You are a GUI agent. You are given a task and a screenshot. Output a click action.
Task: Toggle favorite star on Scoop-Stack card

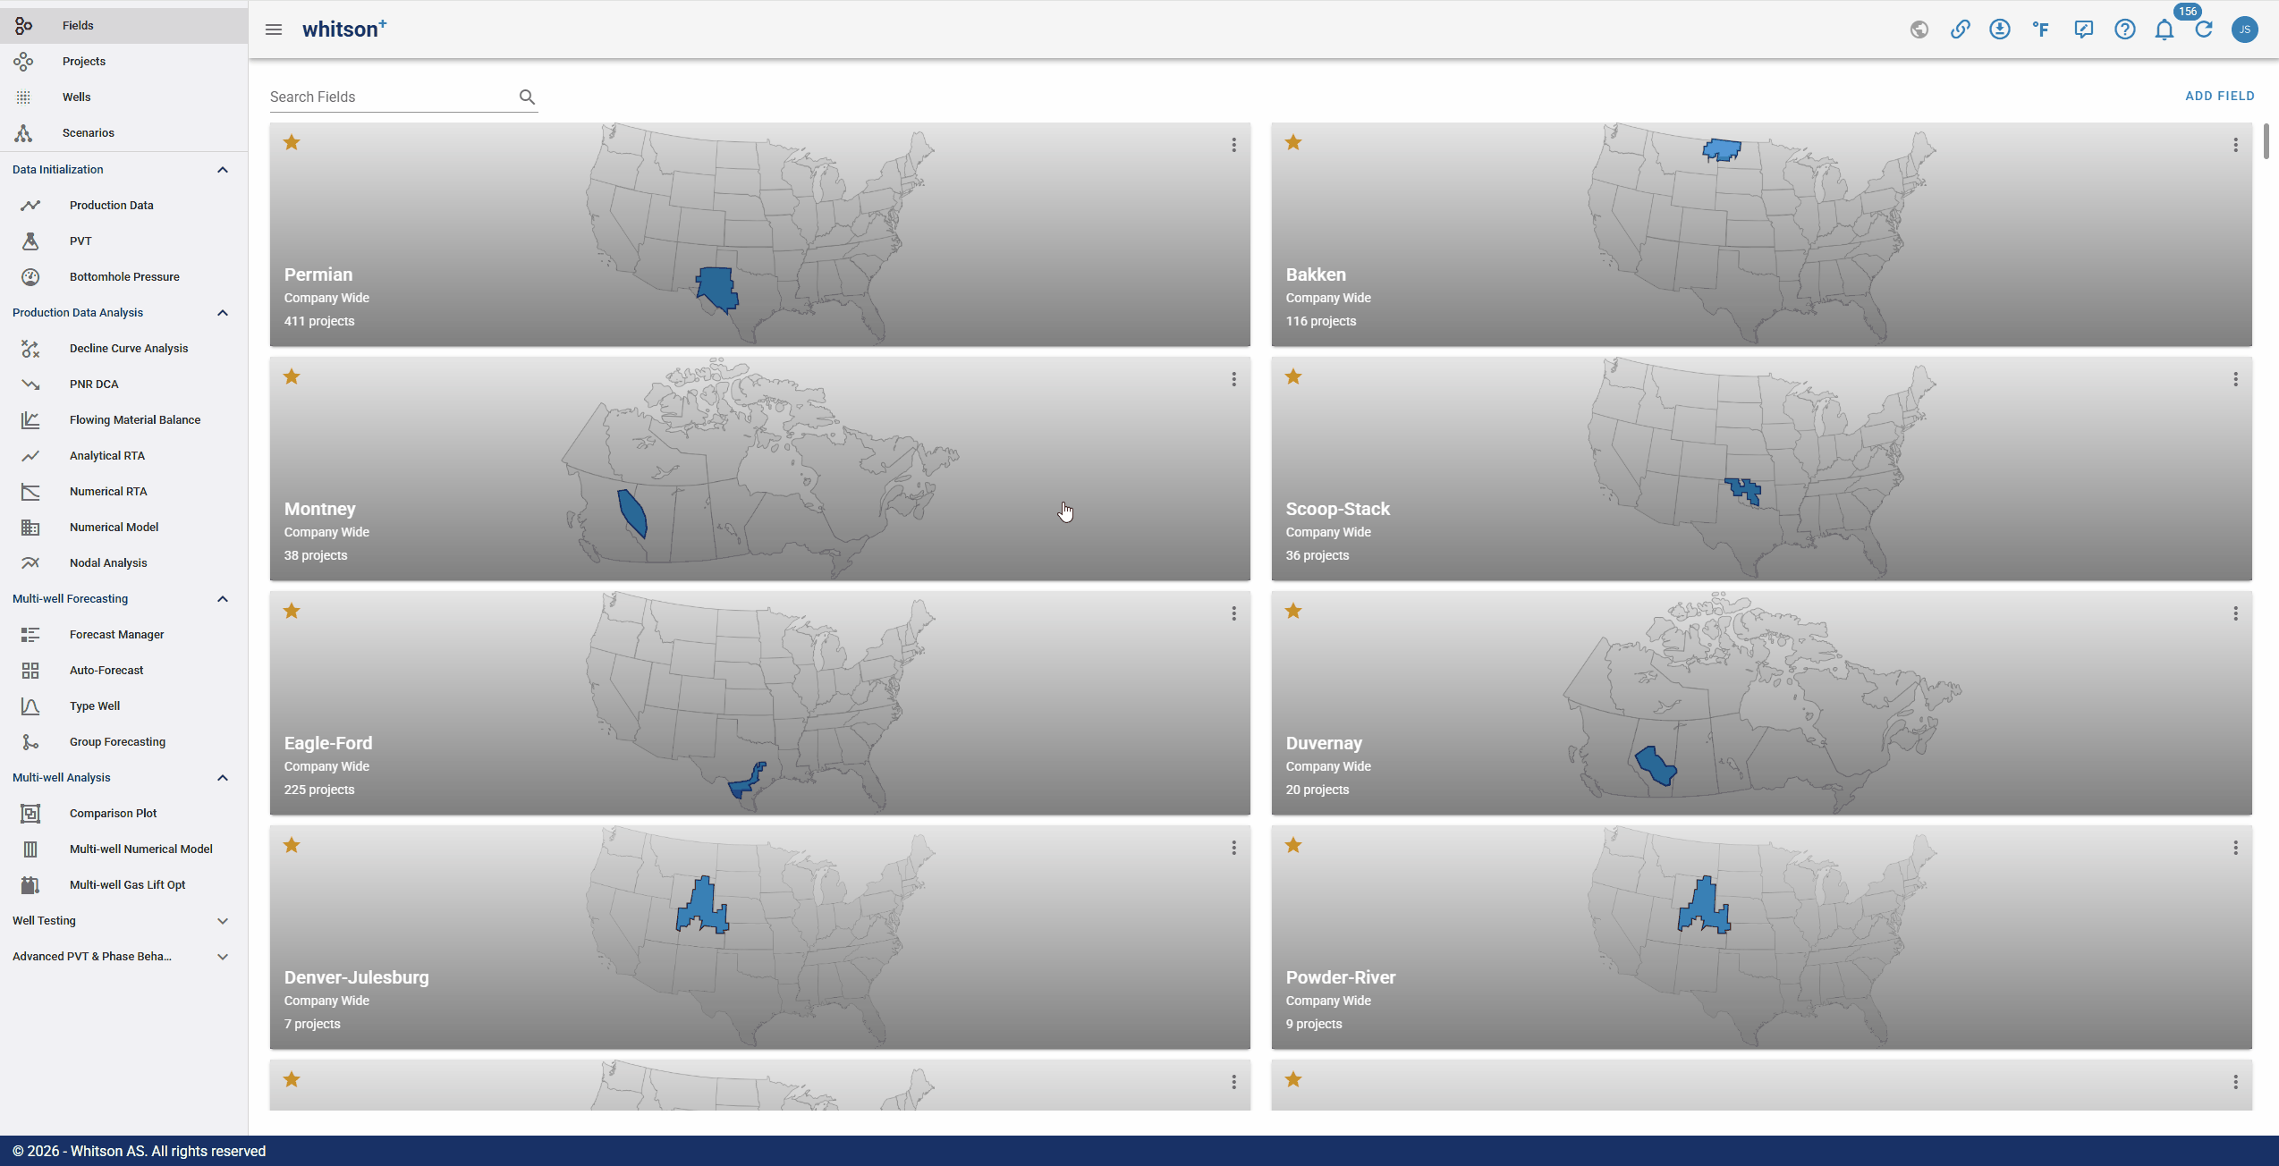tap(1293, 376)
